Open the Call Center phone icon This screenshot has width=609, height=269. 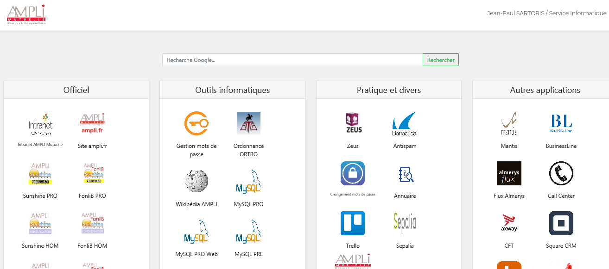coord(561,173)
